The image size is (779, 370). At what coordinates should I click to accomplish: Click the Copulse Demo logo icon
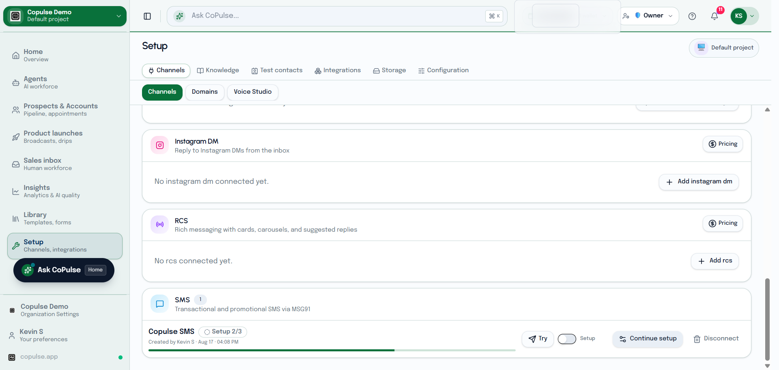click(15, 16)
